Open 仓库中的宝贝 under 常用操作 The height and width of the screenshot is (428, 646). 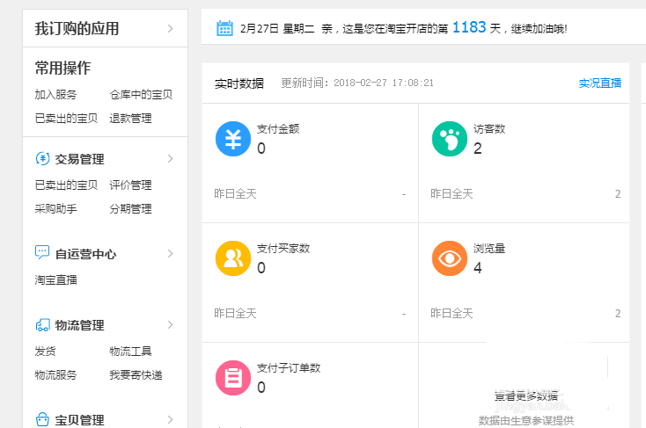[x=141, y=95]
